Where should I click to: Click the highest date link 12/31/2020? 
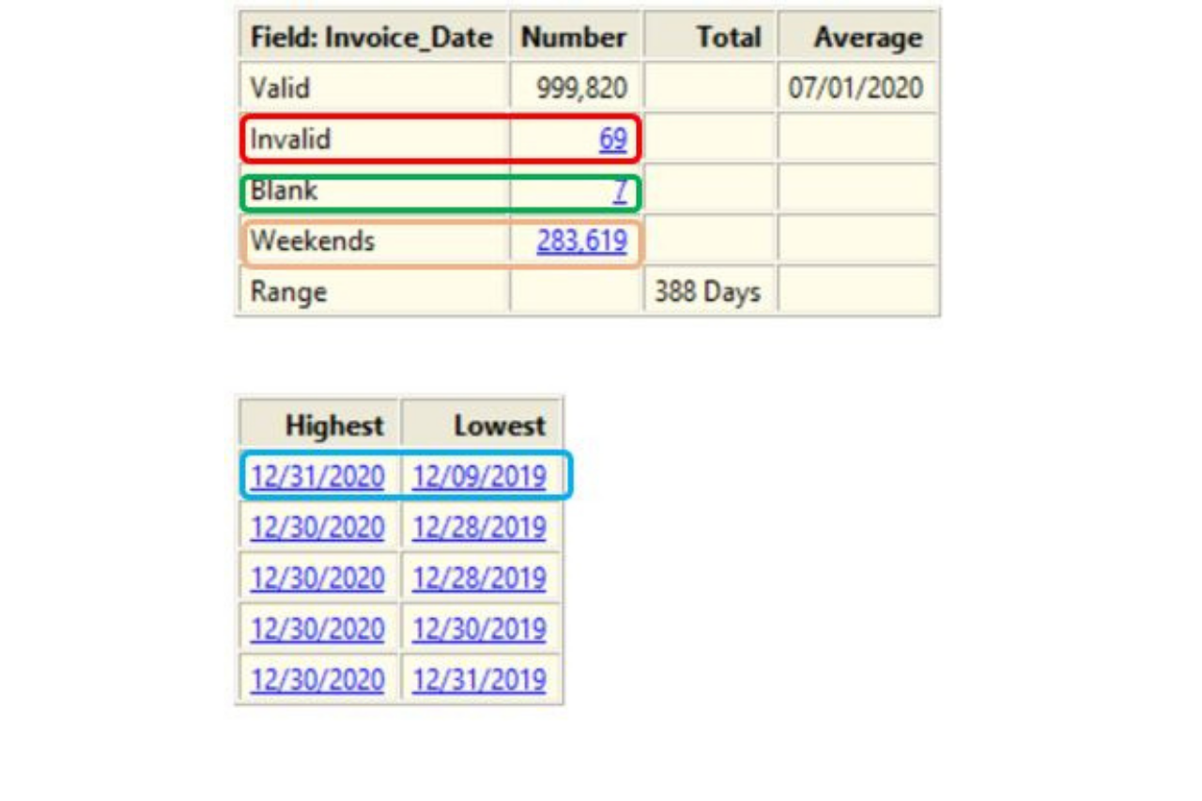(317, 477)
